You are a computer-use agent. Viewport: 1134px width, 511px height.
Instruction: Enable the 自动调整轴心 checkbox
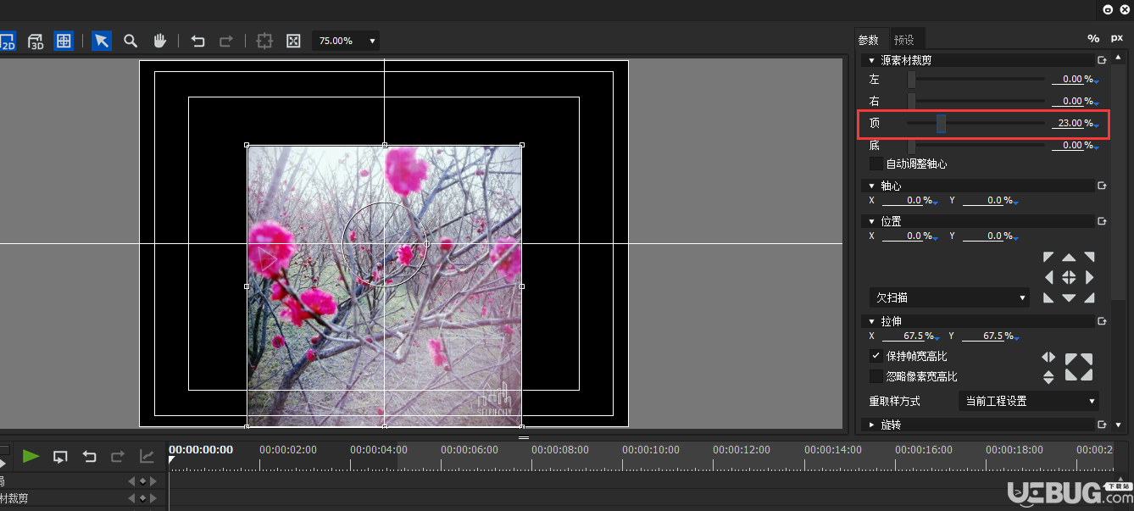[876, 164]
